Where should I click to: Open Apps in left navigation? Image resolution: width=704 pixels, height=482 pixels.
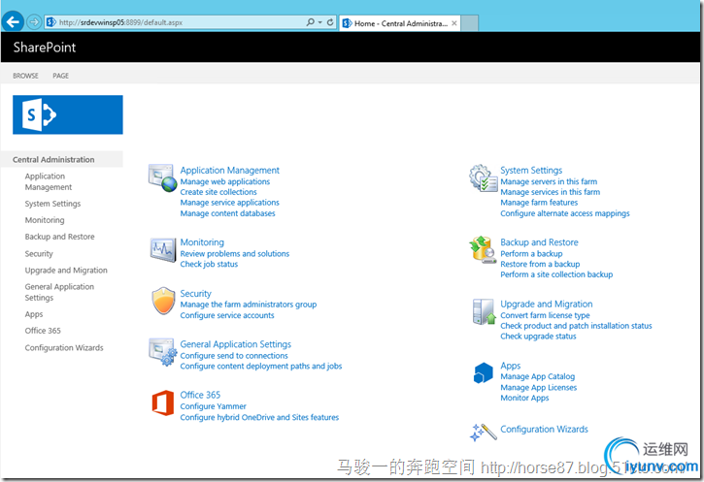tap(34, 314)
